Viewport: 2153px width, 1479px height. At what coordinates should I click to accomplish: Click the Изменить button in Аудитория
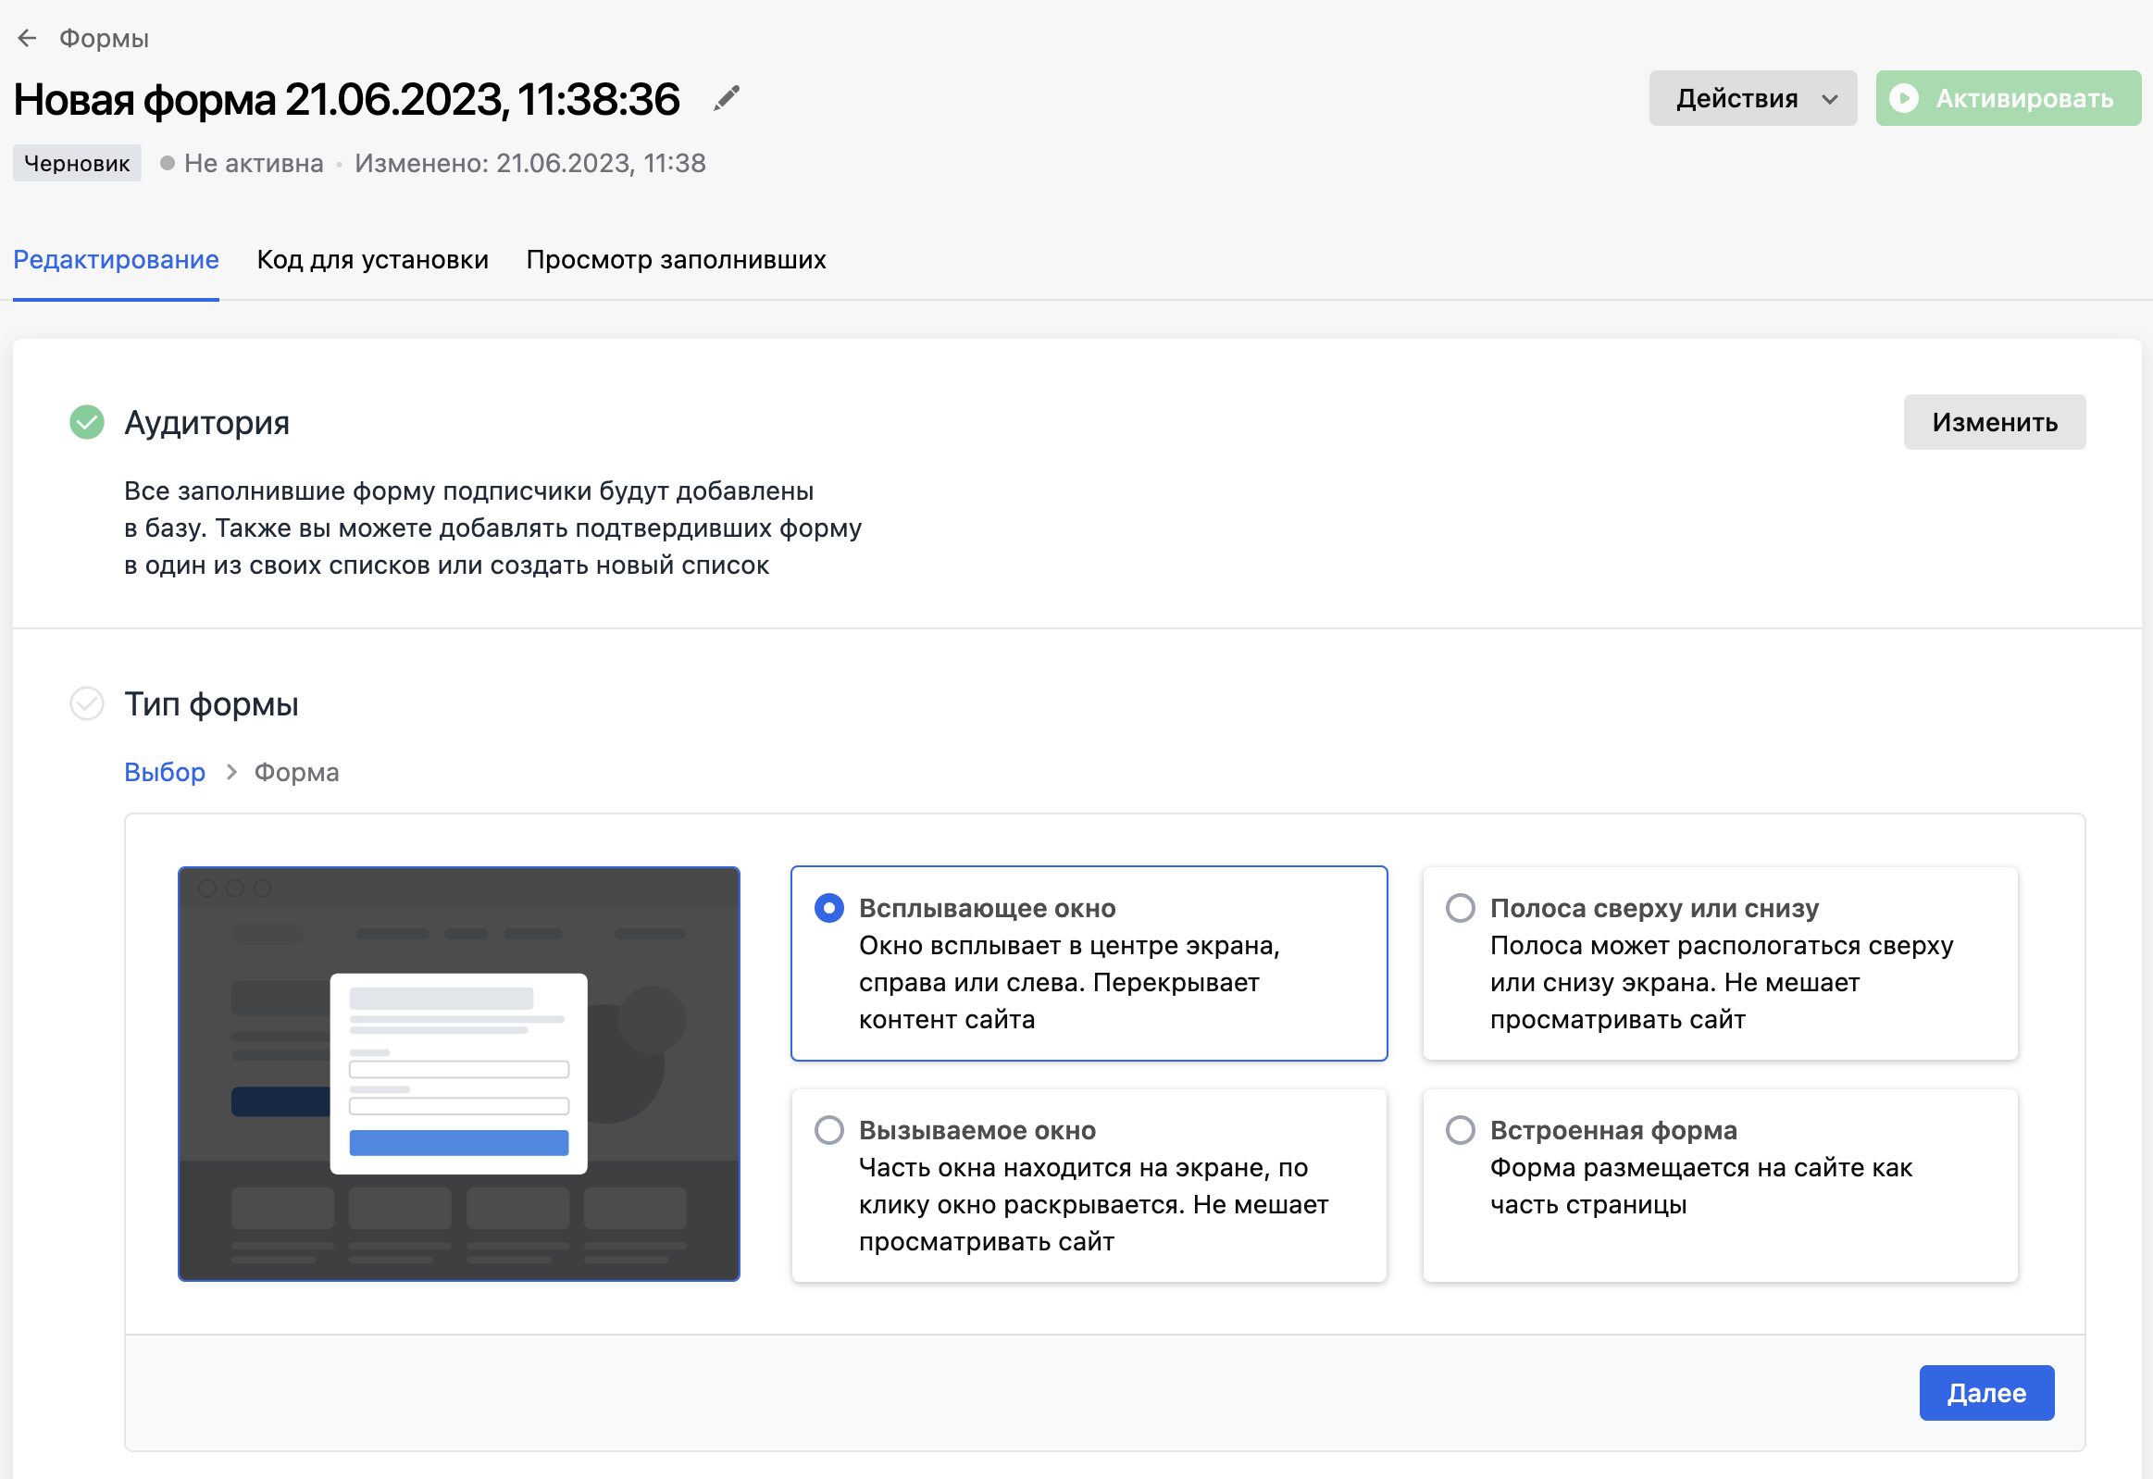coord(1994,423)
